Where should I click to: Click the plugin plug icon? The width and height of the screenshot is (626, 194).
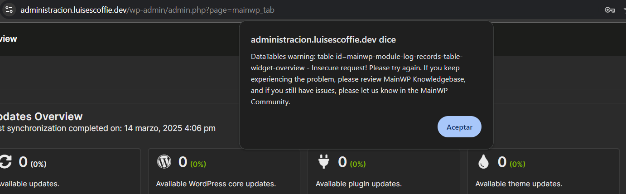pyautogui.click(x=323, y=162)
